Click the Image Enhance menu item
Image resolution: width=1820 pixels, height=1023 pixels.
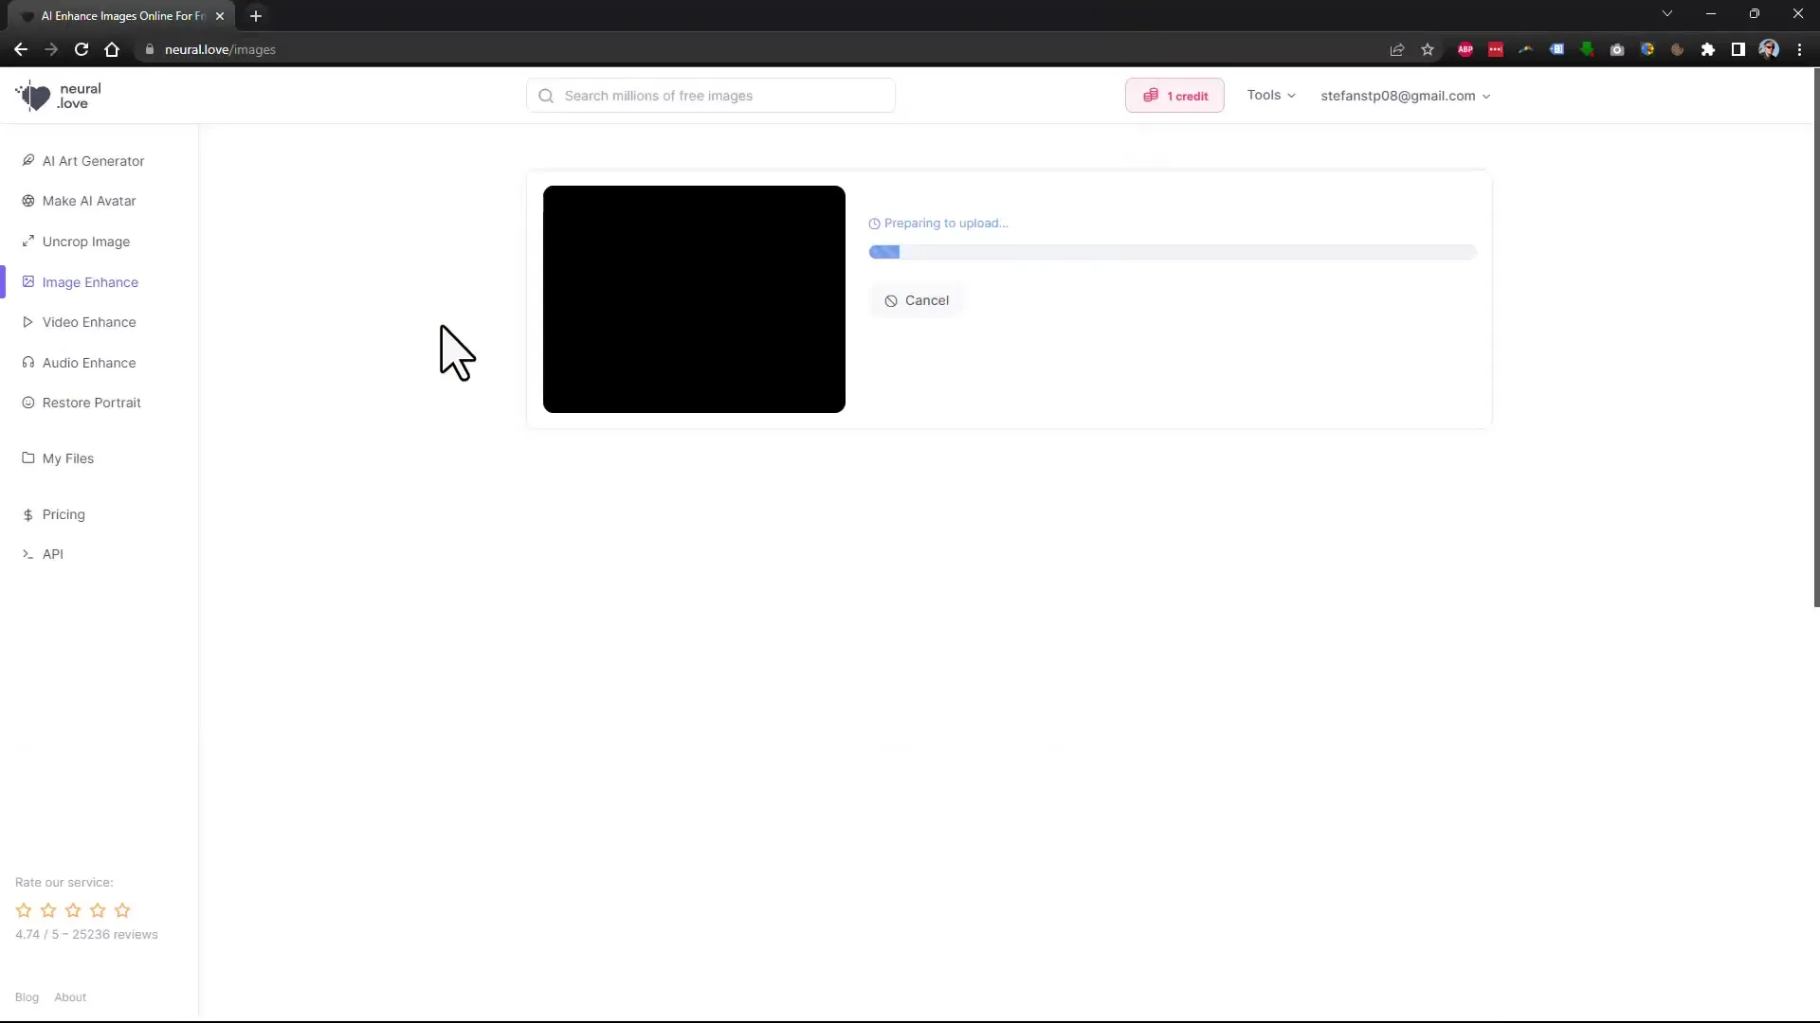[x=90, y=281]
